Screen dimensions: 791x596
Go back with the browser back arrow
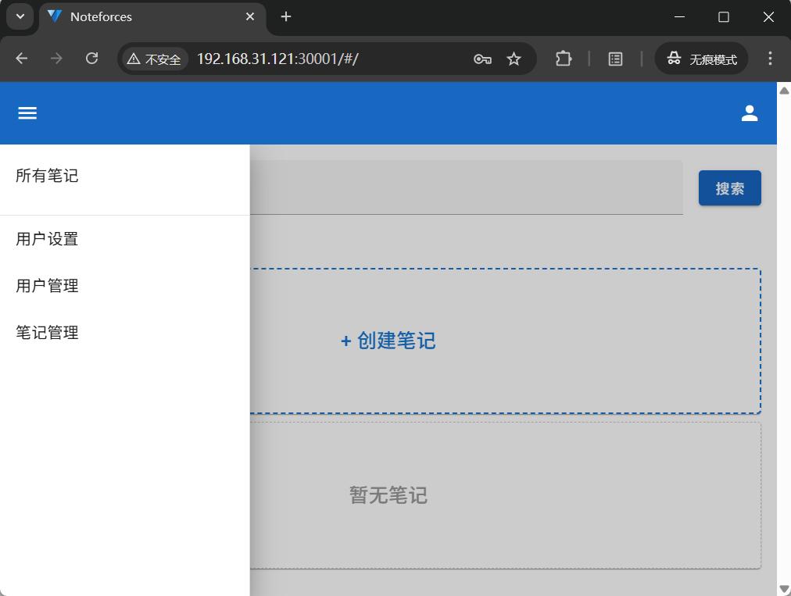click(22, 59)
